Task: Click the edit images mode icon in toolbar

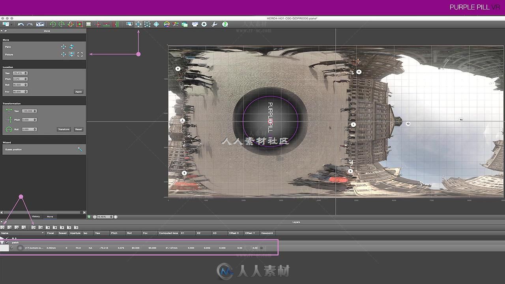Action: (129, 24)
